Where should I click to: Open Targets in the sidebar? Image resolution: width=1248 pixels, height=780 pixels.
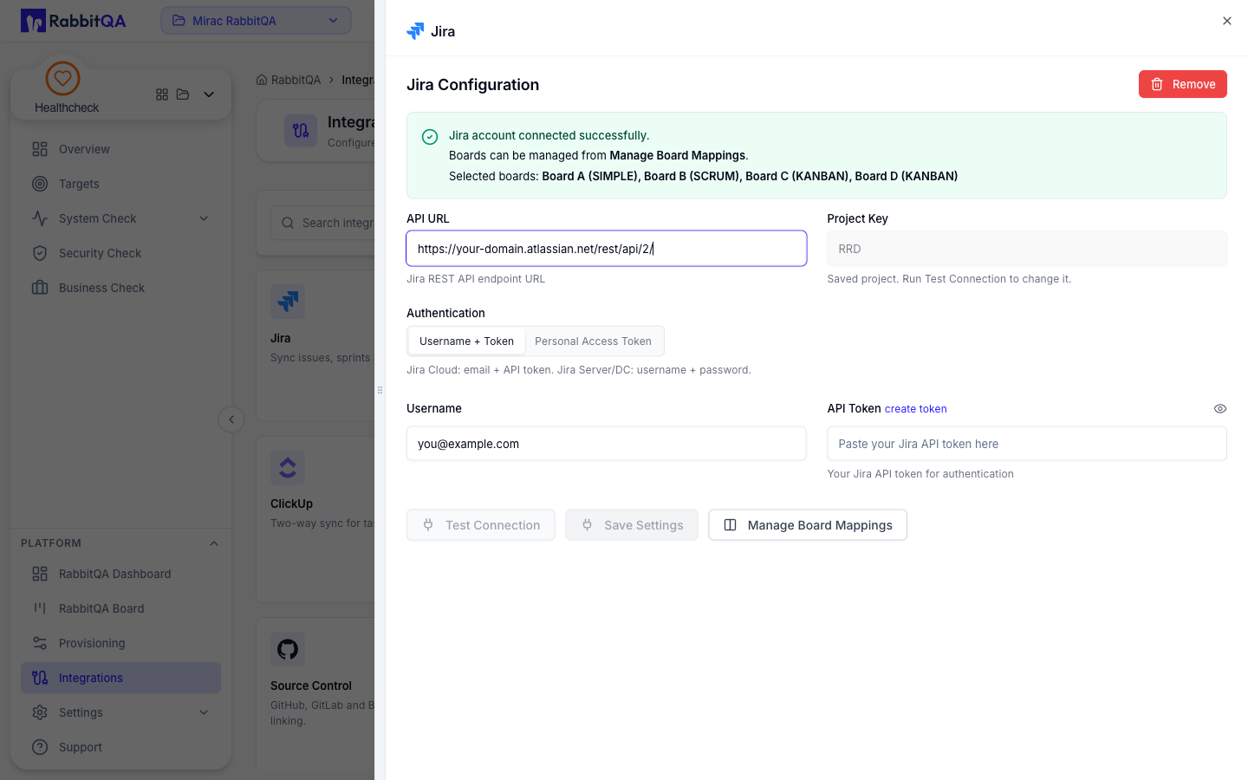[120, 184]
